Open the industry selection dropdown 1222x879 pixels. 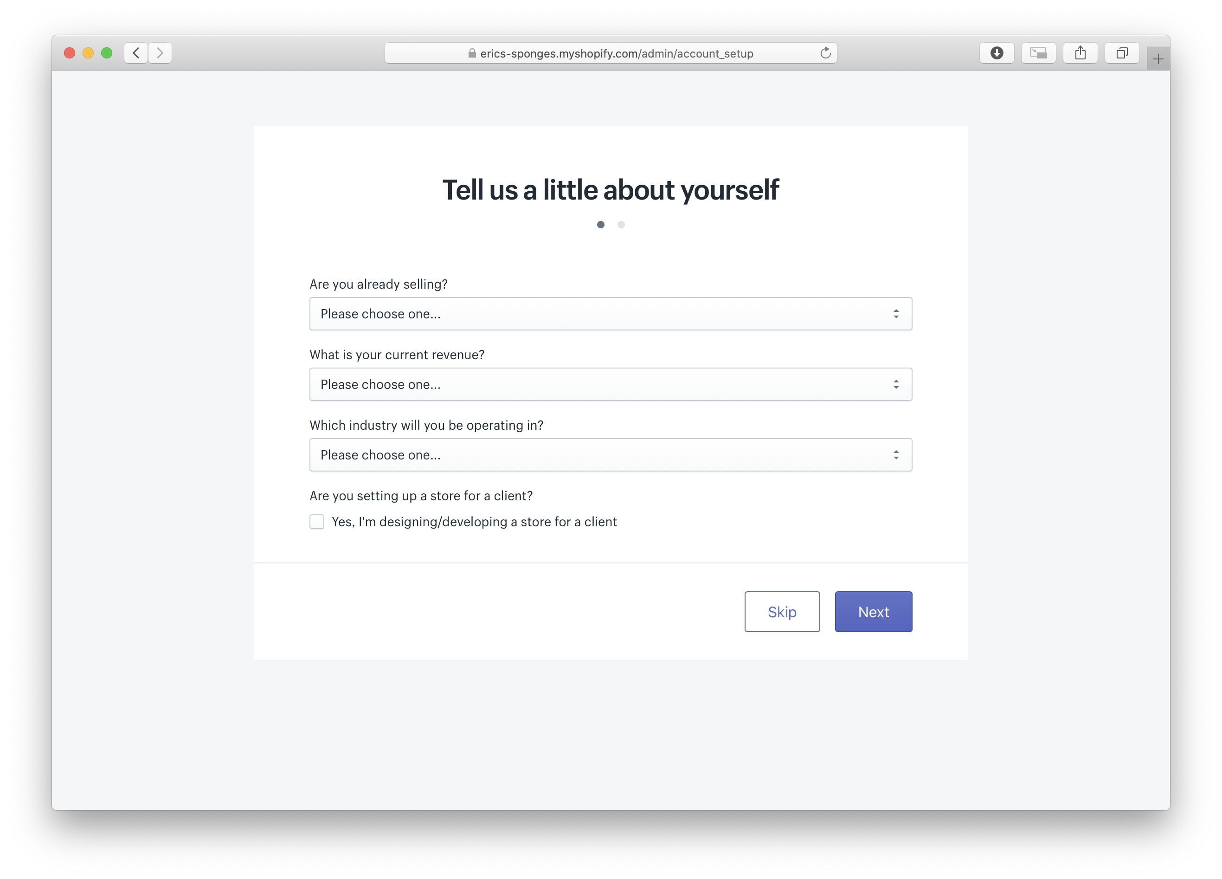point(610,455)
